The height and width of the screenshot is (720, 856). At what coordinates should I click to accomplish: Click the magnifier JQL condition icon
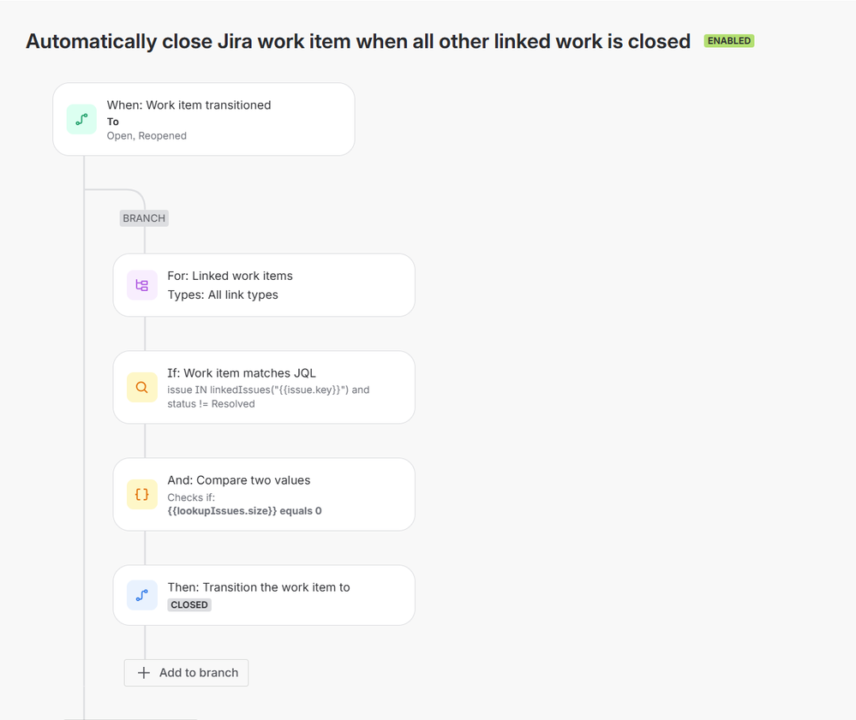point(142,387)
